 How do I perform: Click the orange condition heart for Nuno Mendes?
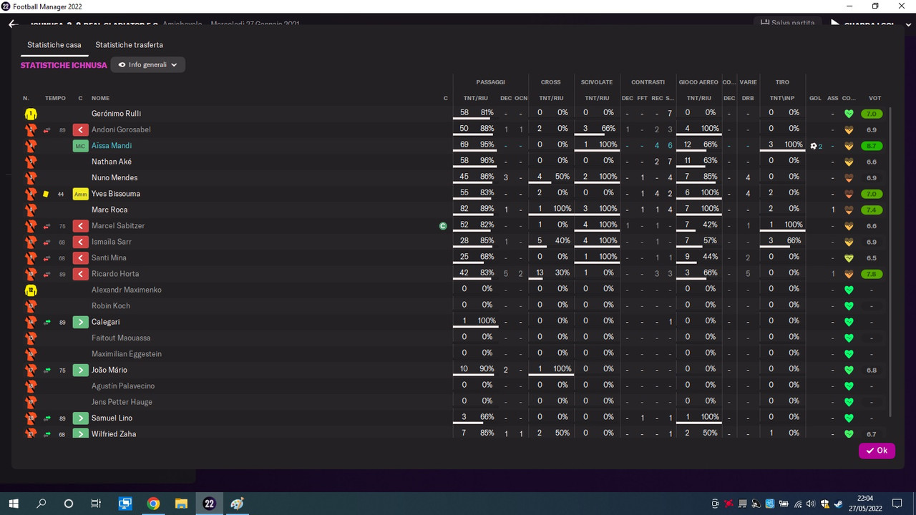[x=849, y=178]
